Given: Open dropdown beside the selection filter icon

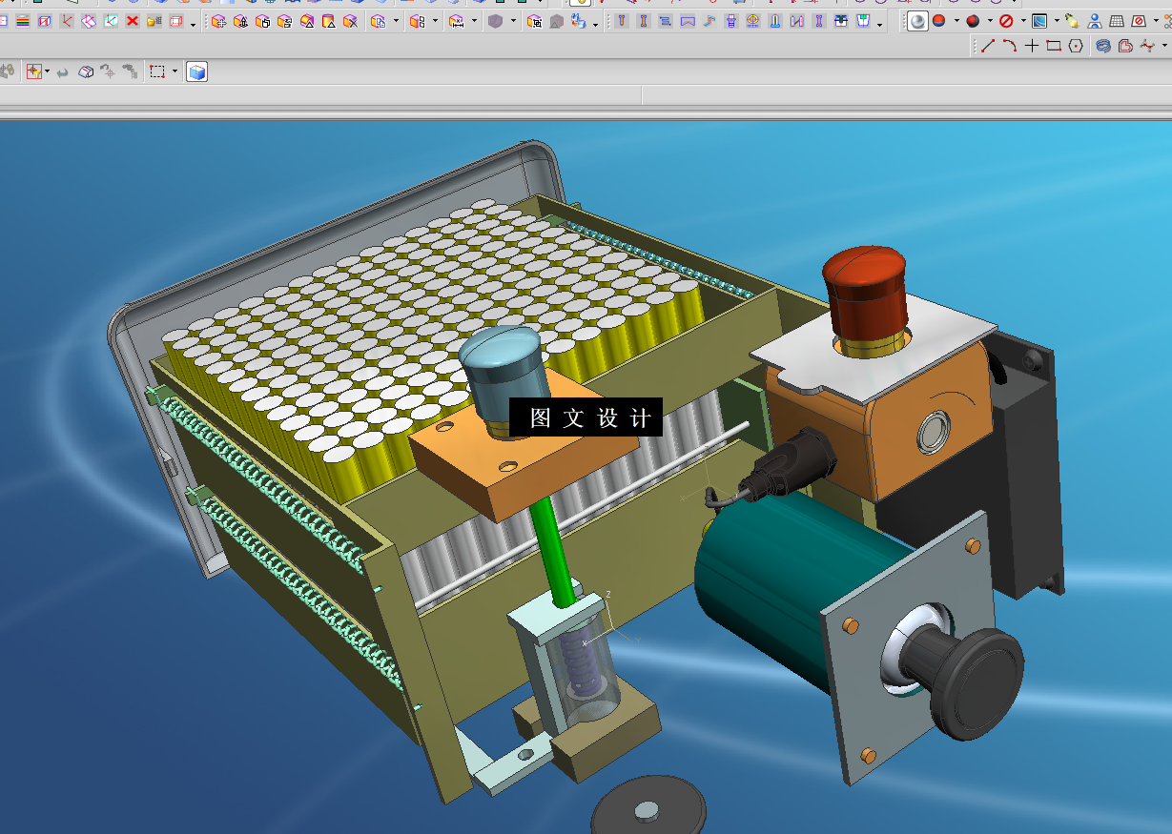Looking at the screenshot, I should click(x=47, y=71).
